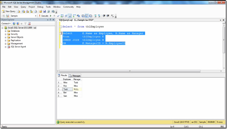Click the editor horizontal scrollbar
Image resolution: width=227 pixels, height=129 pixels.
130,71
